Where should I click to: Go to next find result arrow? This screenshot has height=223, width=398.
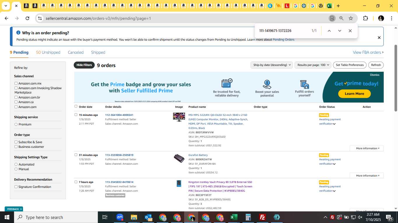point(339,31)
